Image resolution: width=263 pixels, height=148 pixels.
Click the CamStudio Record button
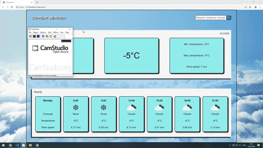tap(30, 36)
